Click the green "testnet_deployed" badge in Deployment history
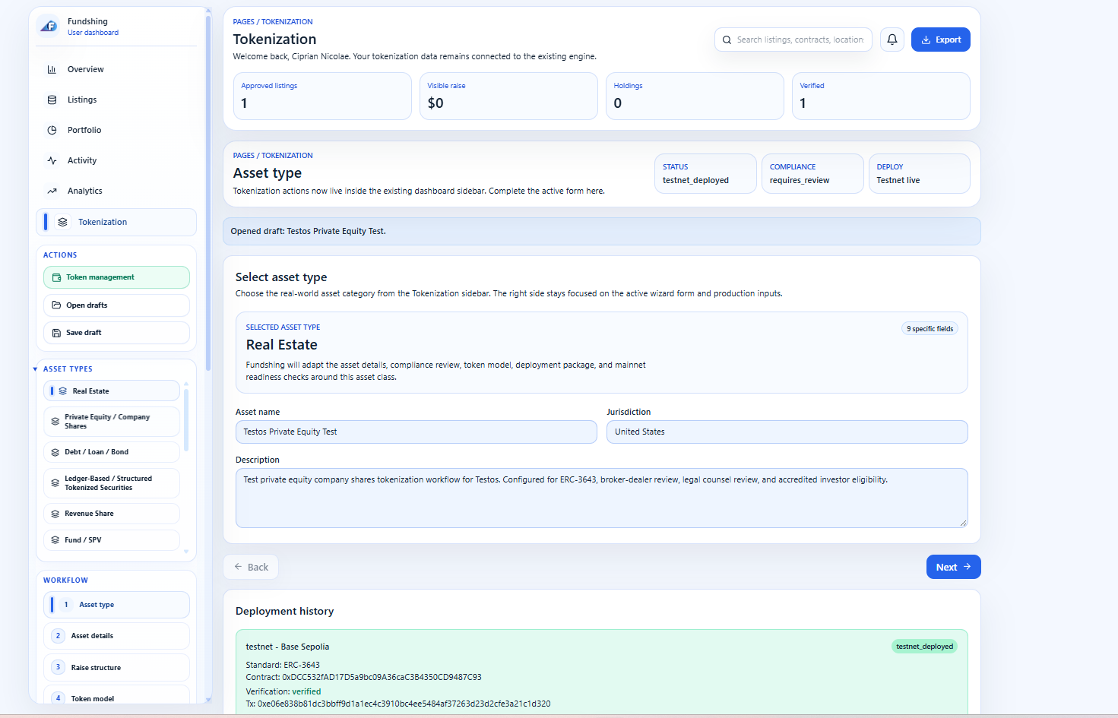 (924, 647)
